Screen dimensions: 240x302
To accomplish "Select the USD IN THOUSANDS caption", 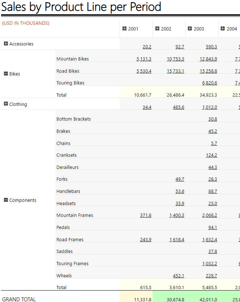I will (26, 23).
